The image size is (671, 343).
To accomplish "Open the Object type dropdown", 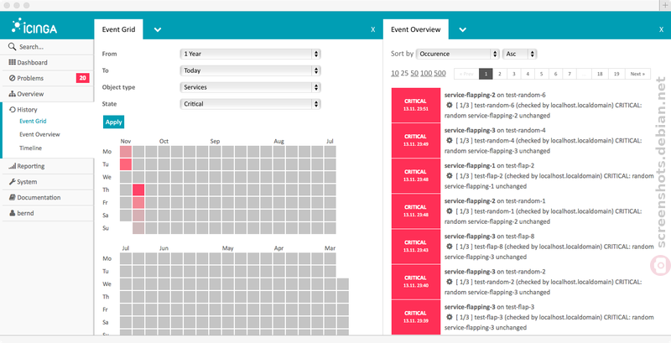I will click(x=250, y=87).
